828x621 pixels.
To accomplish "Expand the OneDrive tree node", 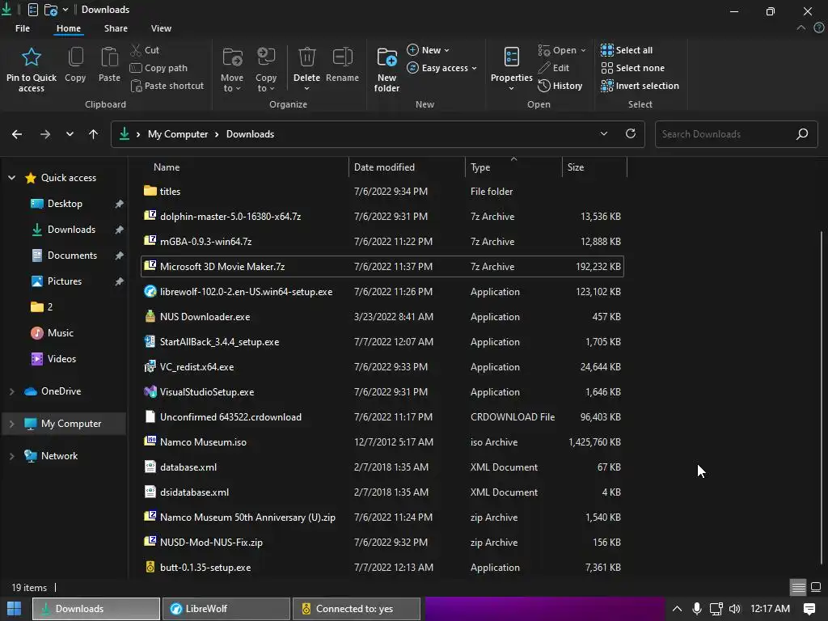I will tap(11, 391).
